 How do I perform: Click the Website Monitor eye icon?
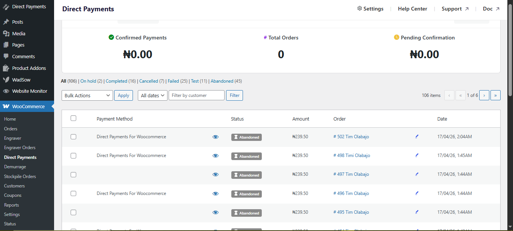point(6,91)
